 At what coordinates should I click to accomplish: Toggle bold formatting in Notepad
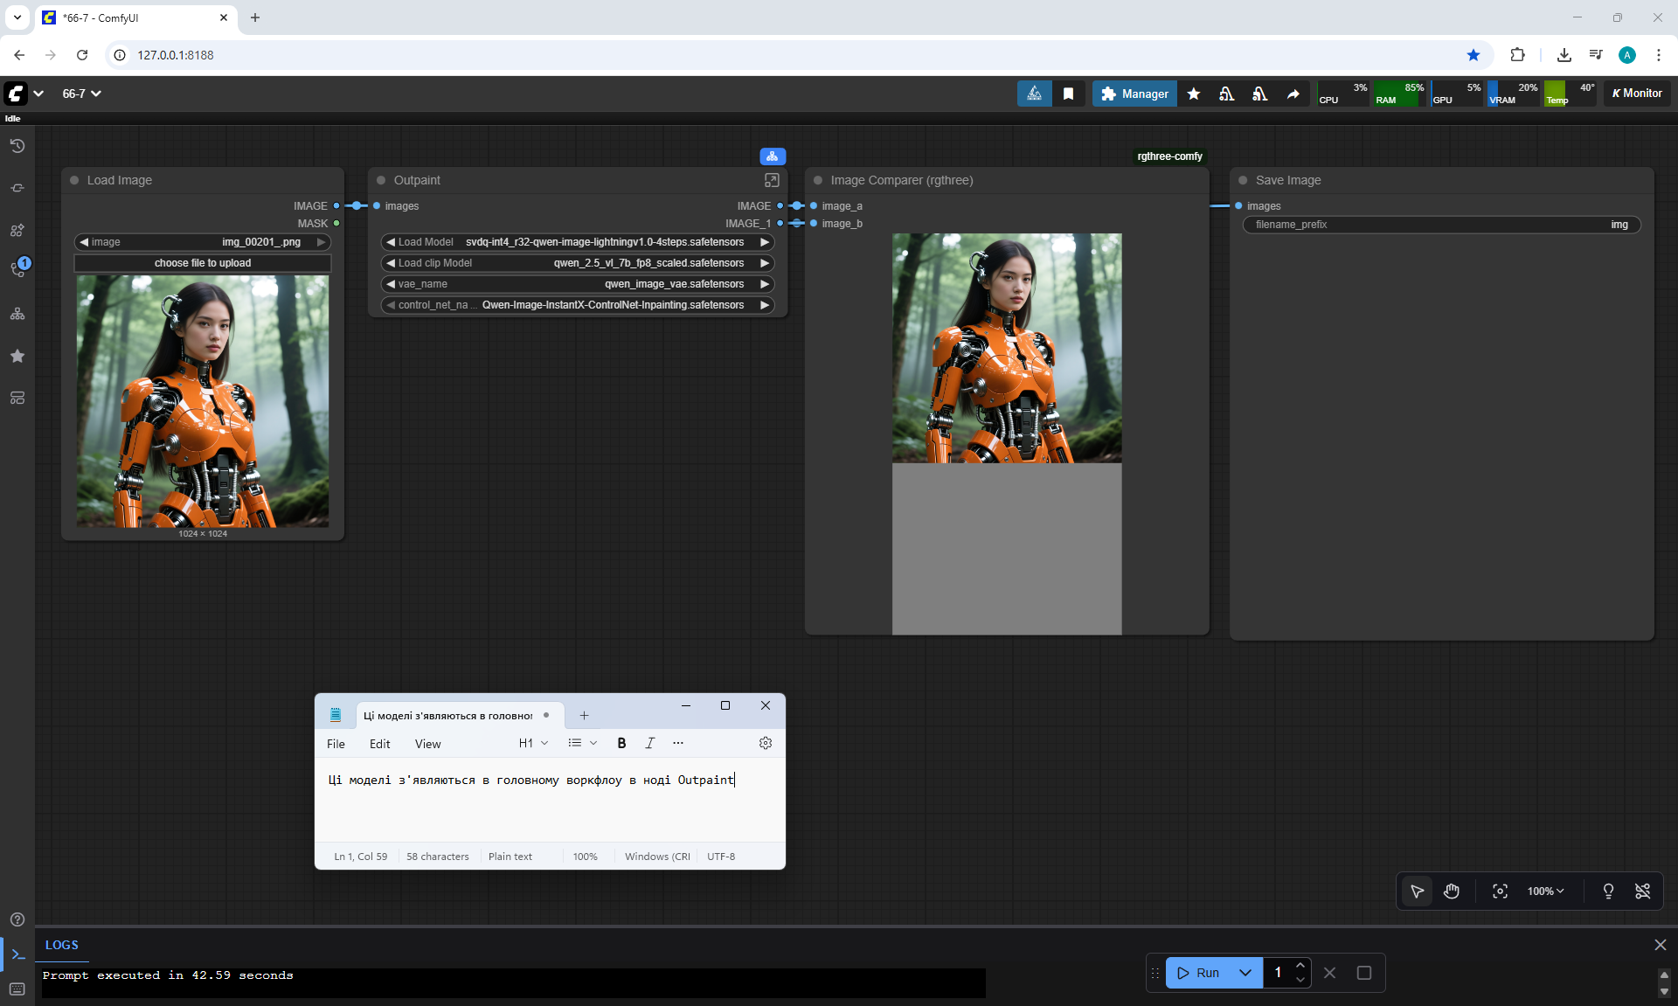[621, 743]
